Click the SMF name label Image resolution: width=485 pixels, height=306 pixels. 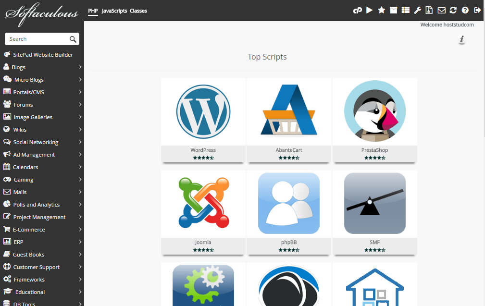click(374, 242)
